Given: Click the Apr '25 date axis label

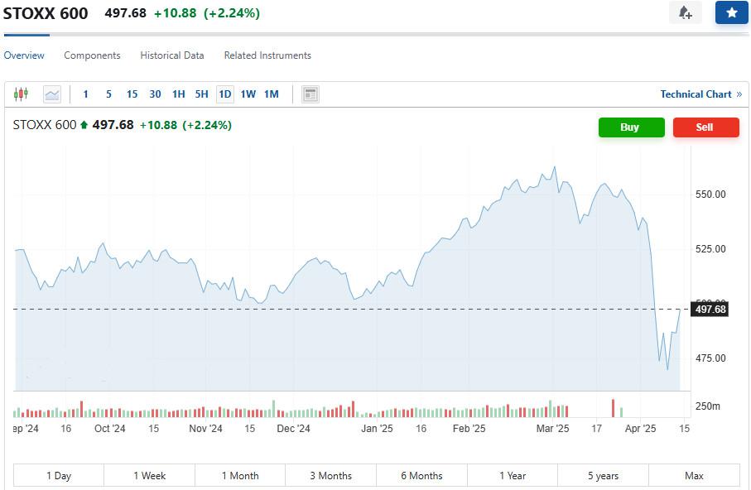Looking at the screenshot, I should (x=640, y=428).
